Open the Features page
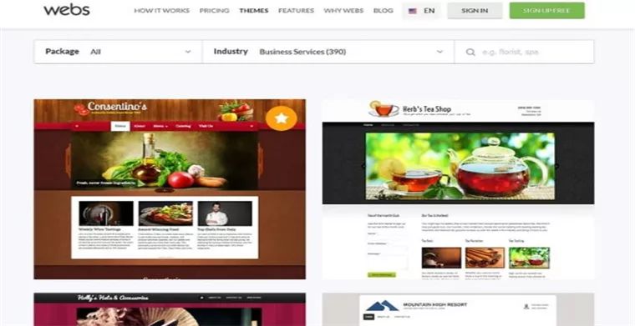Viewport: 635px width, 326px height. tap(296, 11)
